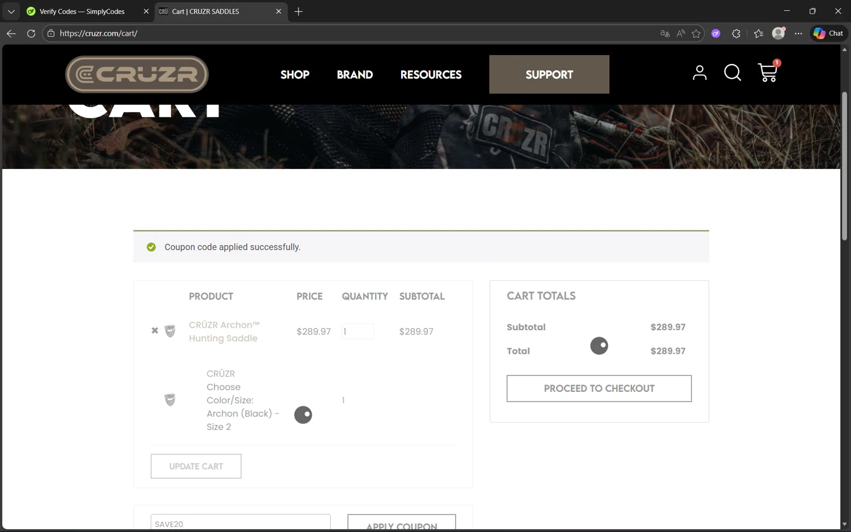
Task: Open the Copilot Chat button
Action: click(x=828, y=33)
